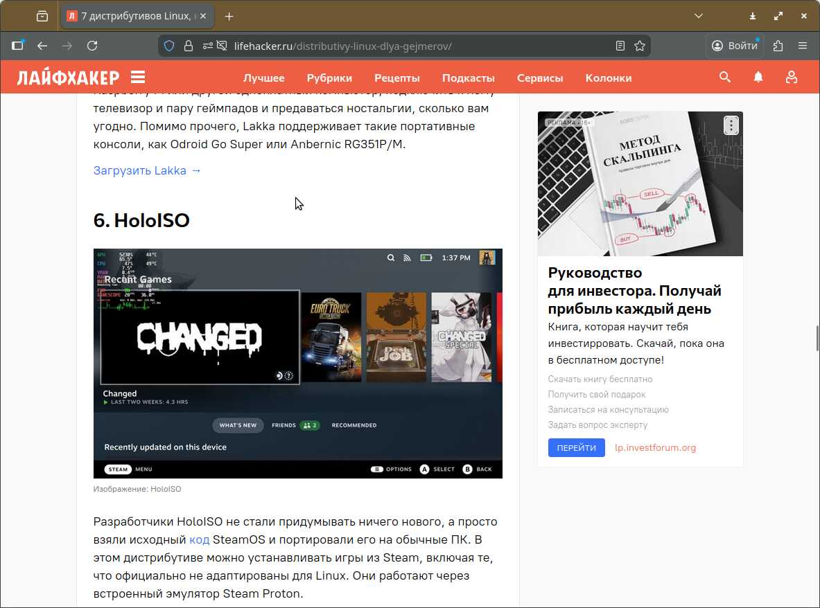Open the Рубрики menu
820x608 pixels.
click(329, 78)
